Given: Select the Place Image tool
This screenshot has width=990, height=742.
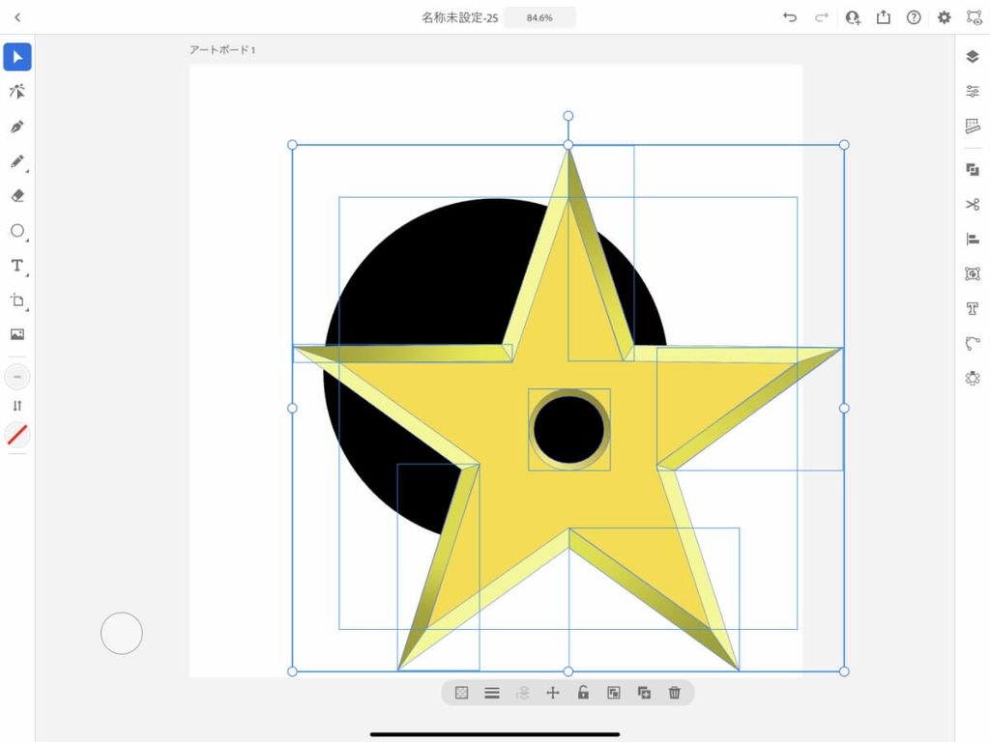Looking at the screenshot, I should 17,334.
